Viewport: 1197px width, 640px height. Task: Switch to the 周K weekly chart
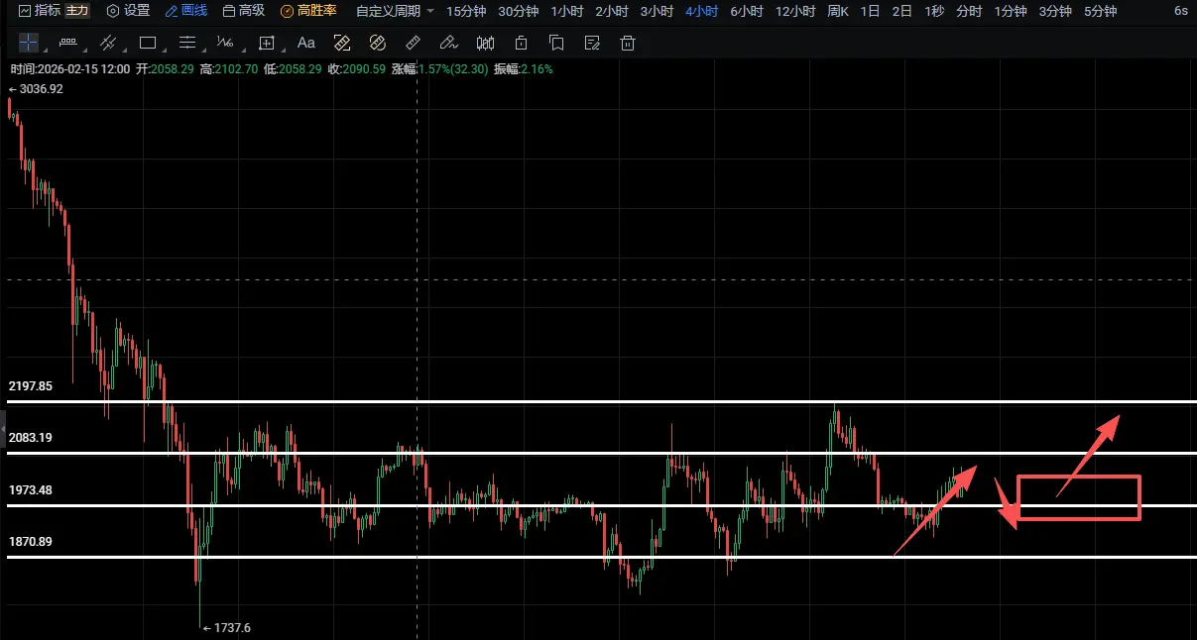click(x=838, y=11)
